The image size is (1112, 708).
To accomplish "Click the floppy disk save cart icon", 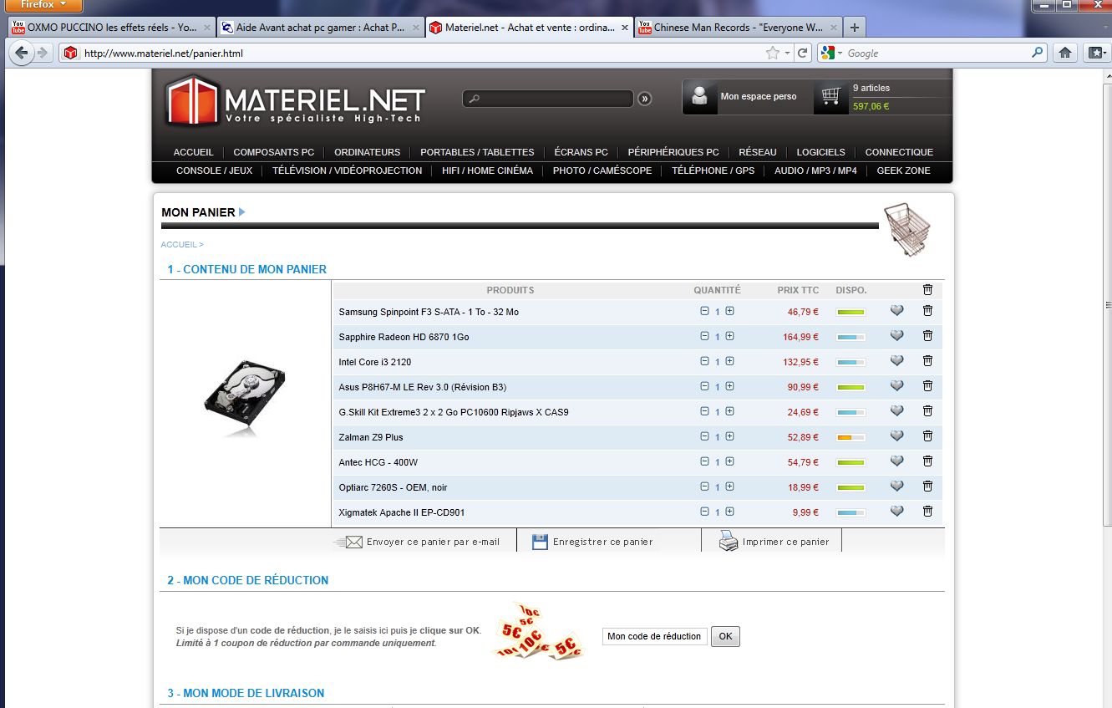I will [x=540, y=542].
